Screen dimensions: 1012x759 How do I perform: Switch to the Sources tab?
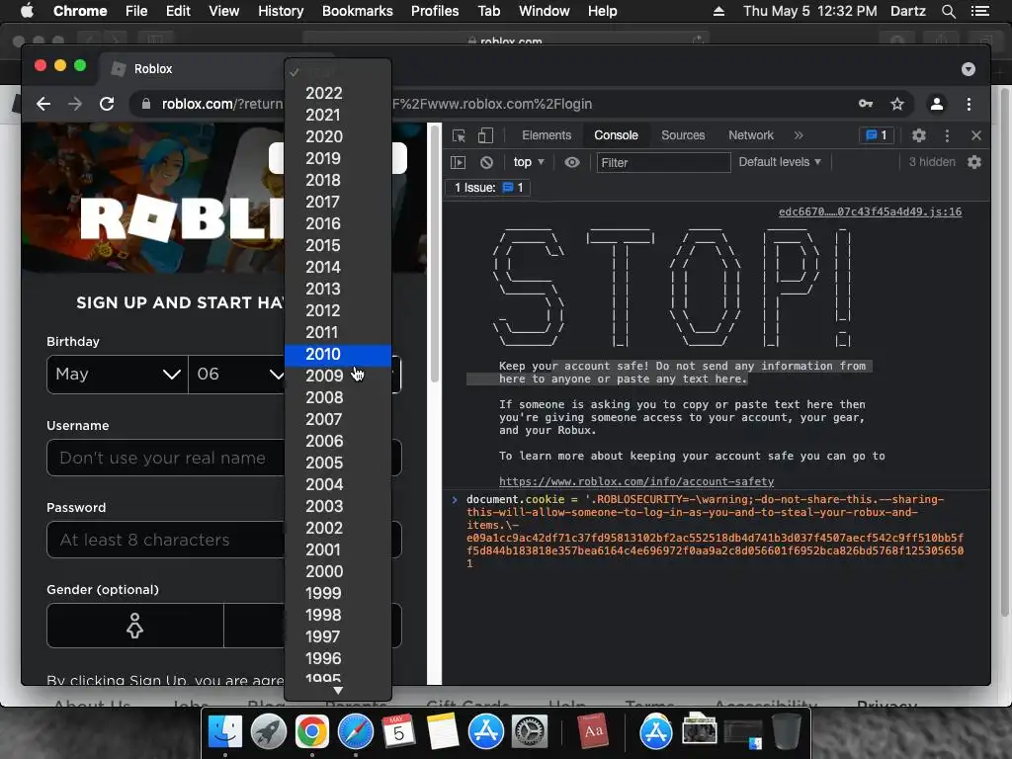tap(683, 135)
